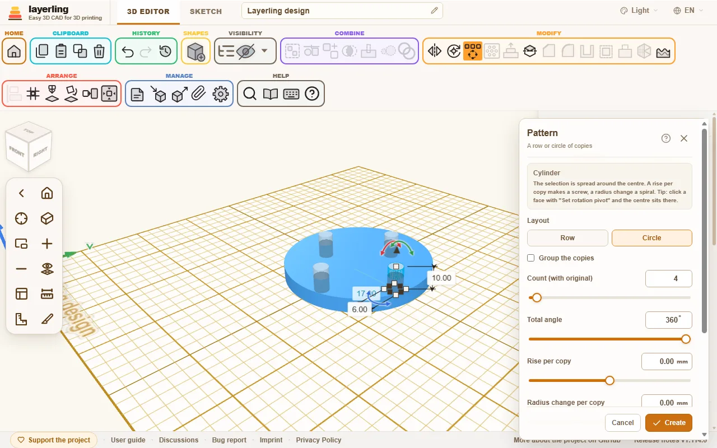The height and width of the screenshot is (448, 717).
Task: Click the Mirror tool in Modify
Action: click(x=435, y=52)
